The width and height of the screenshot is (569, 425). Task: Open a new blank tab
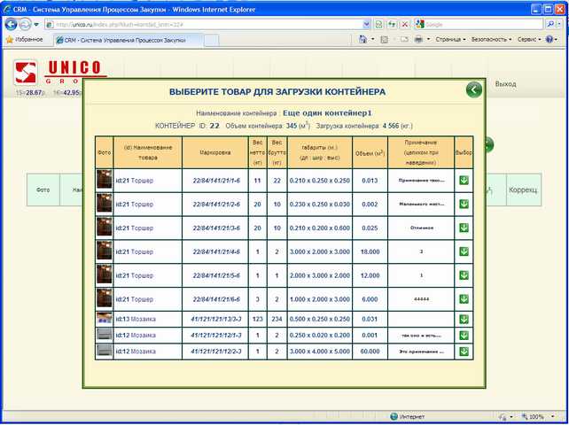[x=212, y=40]
